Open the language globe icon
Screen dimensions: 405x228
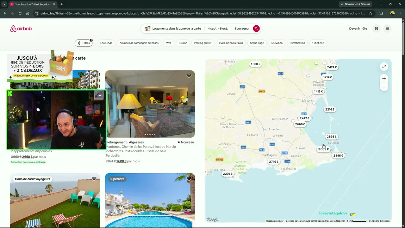376,28
